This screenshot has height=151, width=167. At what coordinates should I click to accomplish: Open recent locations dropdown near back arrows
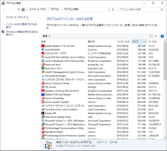(x=14, y=9)
